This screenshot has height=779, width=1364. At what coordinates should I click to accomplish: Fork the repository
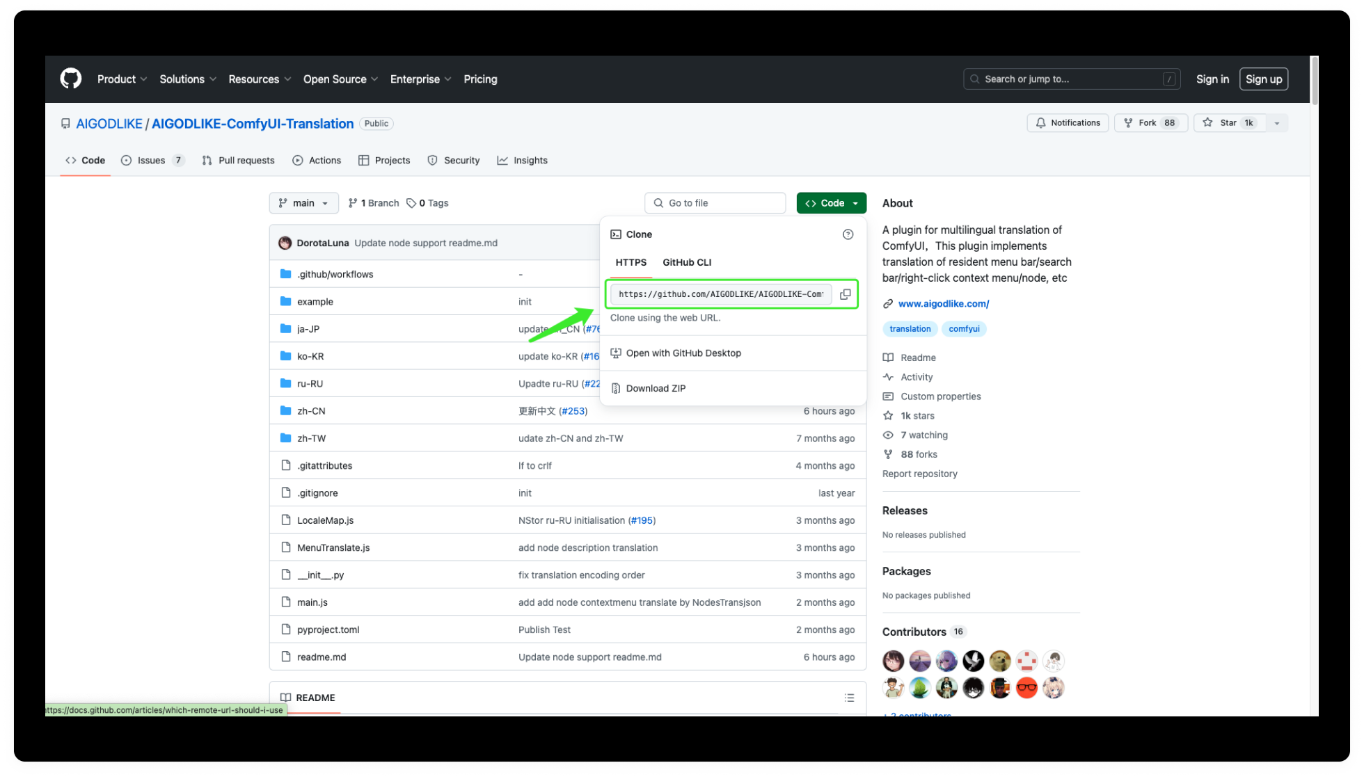coord(1147,123)
